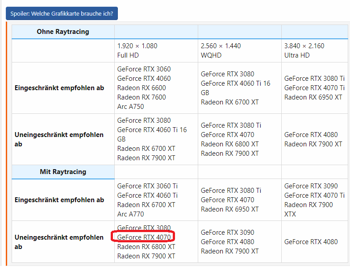Click "GeForce RTX 4060" line above "Radeon RX 6600"

click(x=144, y=79)
